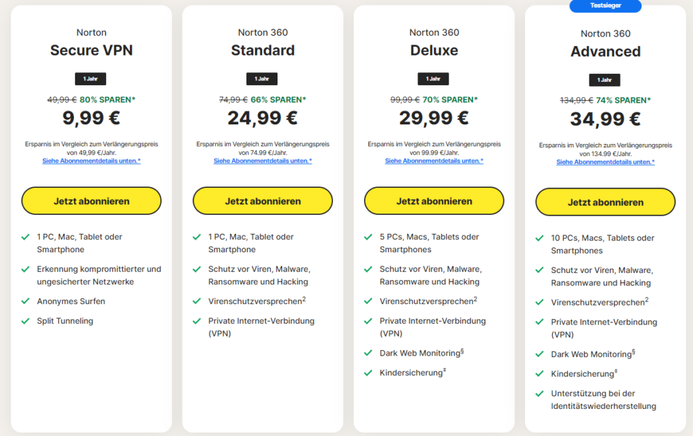This screenshot has height=436, width=693.
Task: Click the 1 Jahr badge under Advanced
Action: (x=604, y=80)
